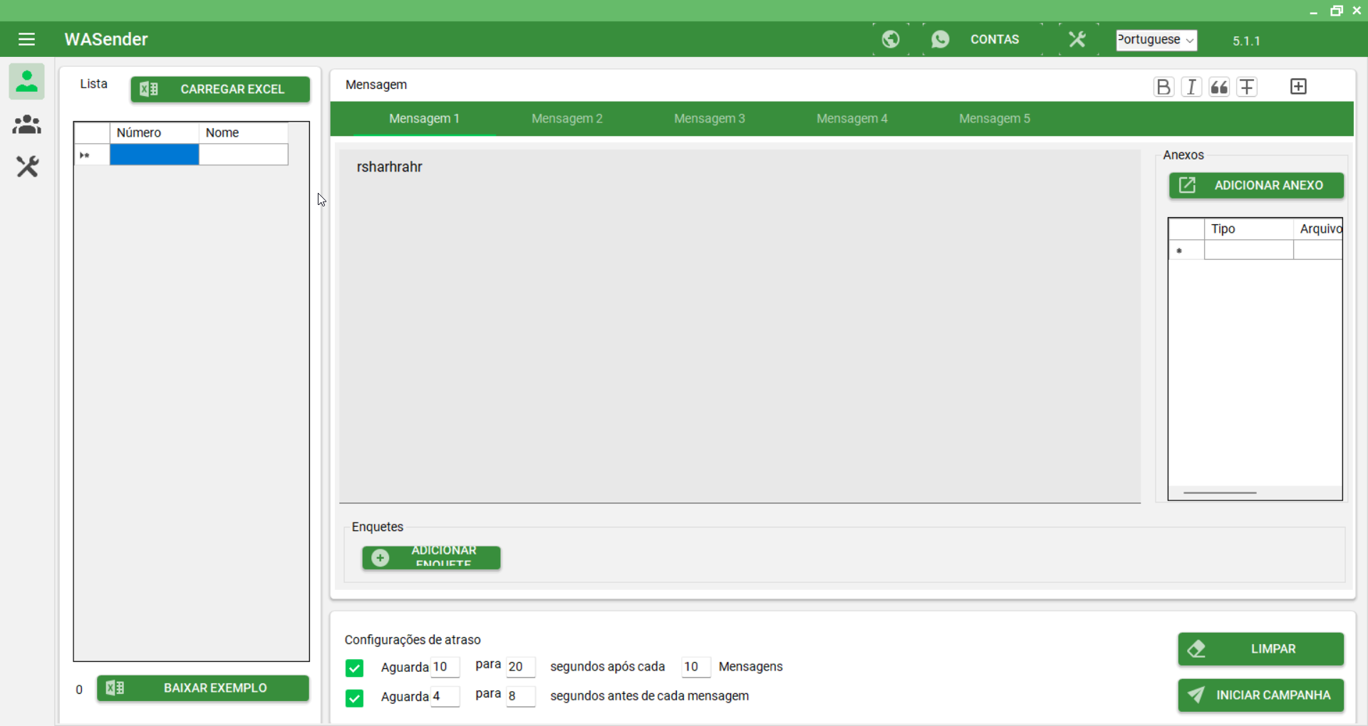Click the globe icon in header
The width and height of the screenshot is (1368, 726).
click(891, 39)
